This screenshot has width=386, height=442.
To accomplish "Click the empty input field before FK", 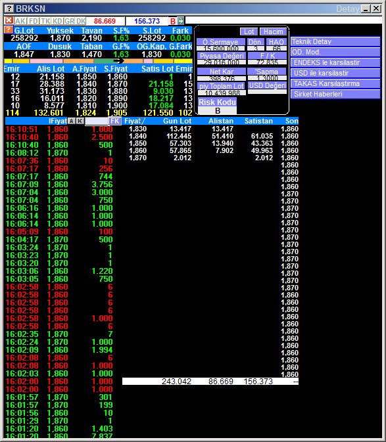I will [97, 121].
